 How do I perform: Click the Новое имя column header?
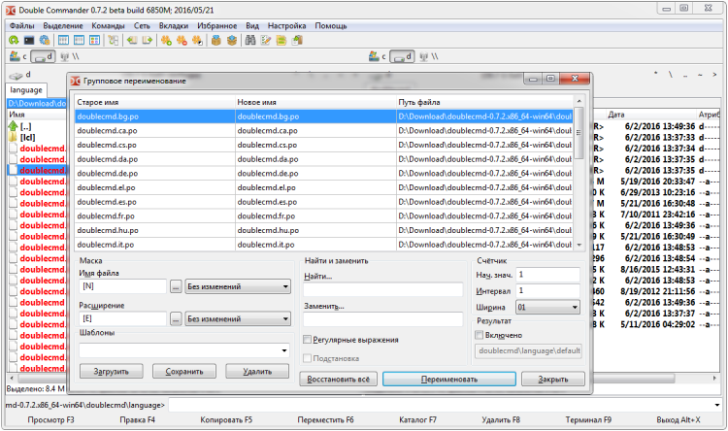[x=315, y=102]
